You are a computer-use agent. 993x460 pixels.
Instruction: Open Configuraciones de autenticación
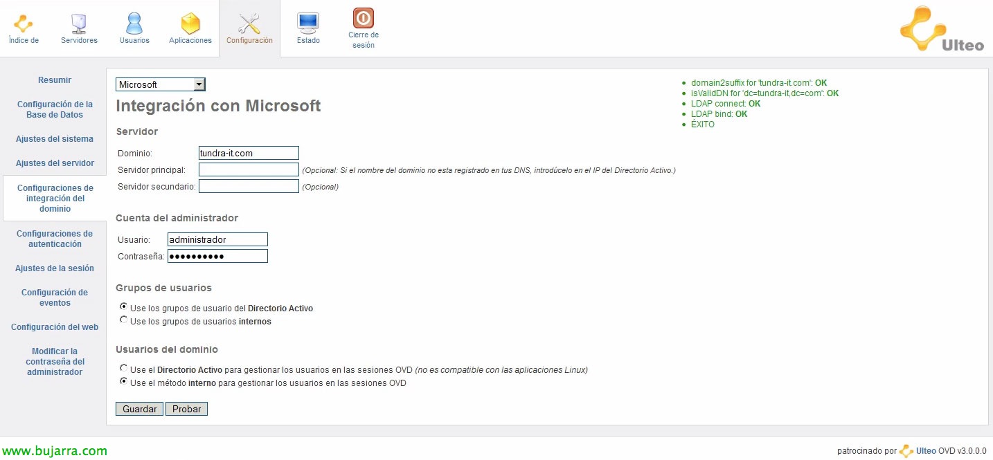(55, 239)
